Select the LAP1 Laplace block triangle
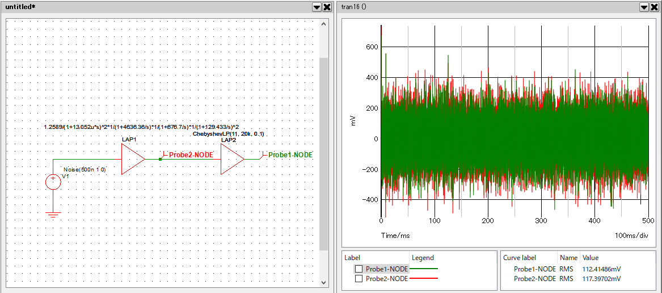The height and width of the screenshot is (293, 662). click(x=132, y=159)
